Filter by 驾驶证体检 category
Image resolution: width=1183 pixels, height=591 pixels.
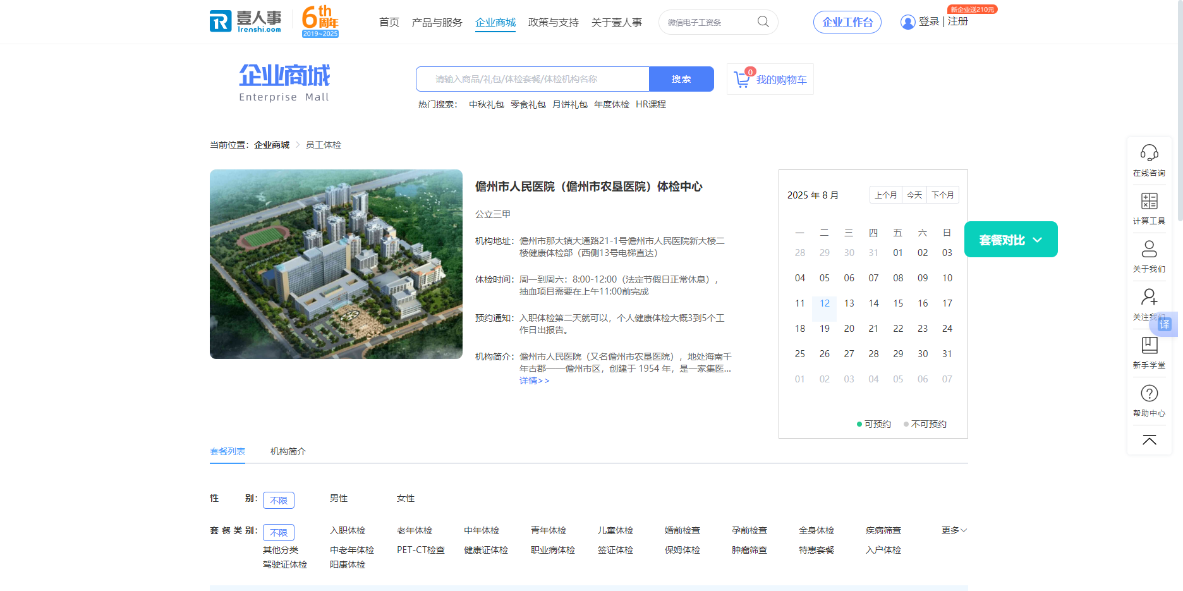point(285,564)
